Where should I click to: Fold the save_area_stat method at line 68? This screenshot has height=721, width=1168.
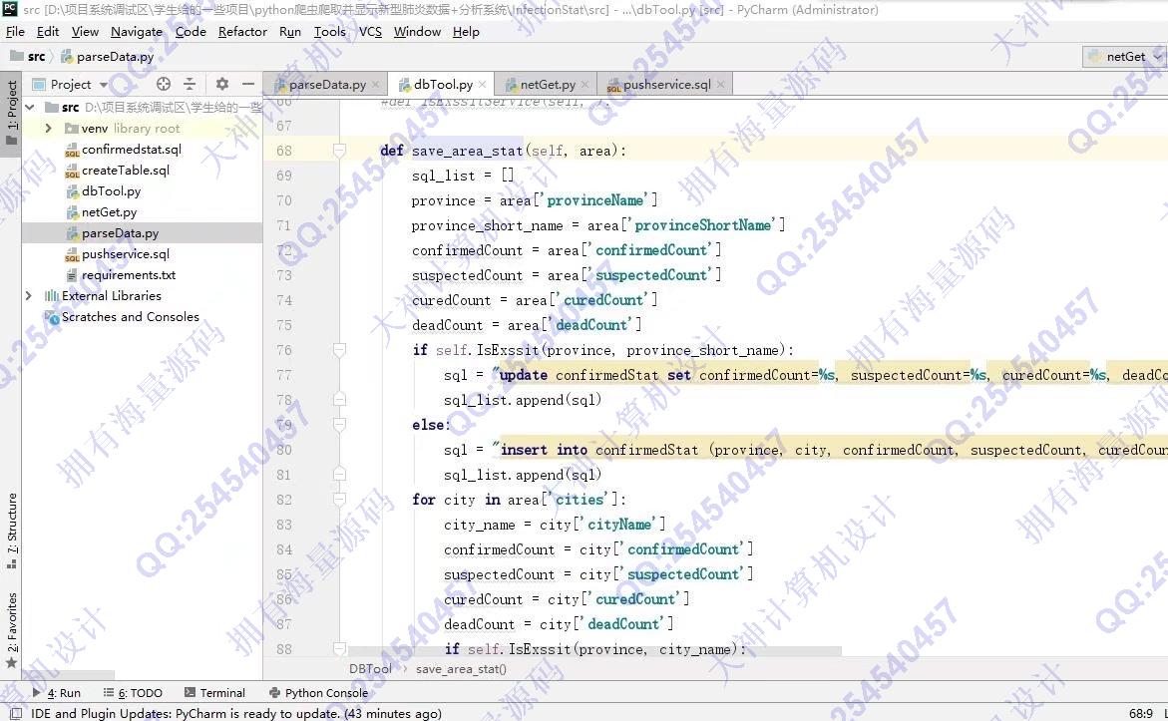click(339, 151)
